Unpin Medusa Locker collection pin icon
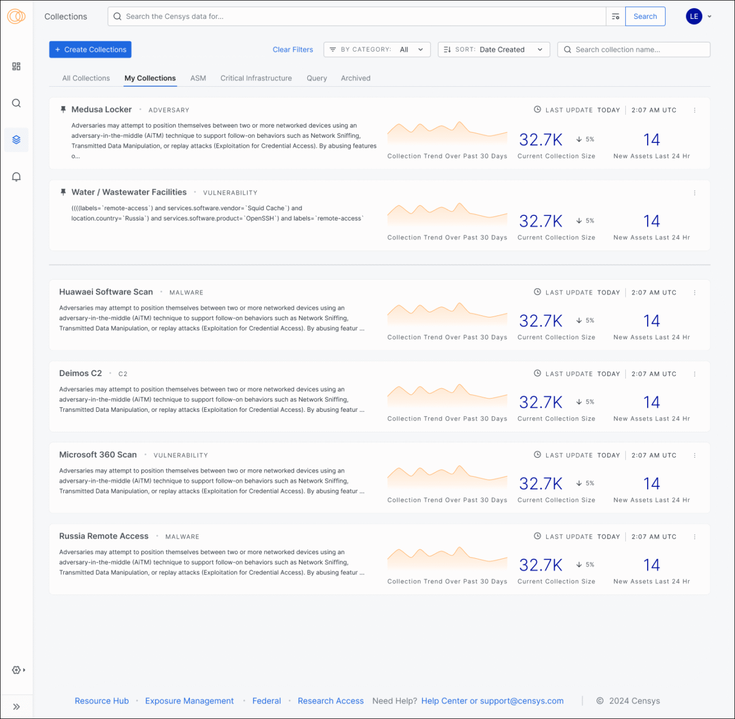 [63, 110]
